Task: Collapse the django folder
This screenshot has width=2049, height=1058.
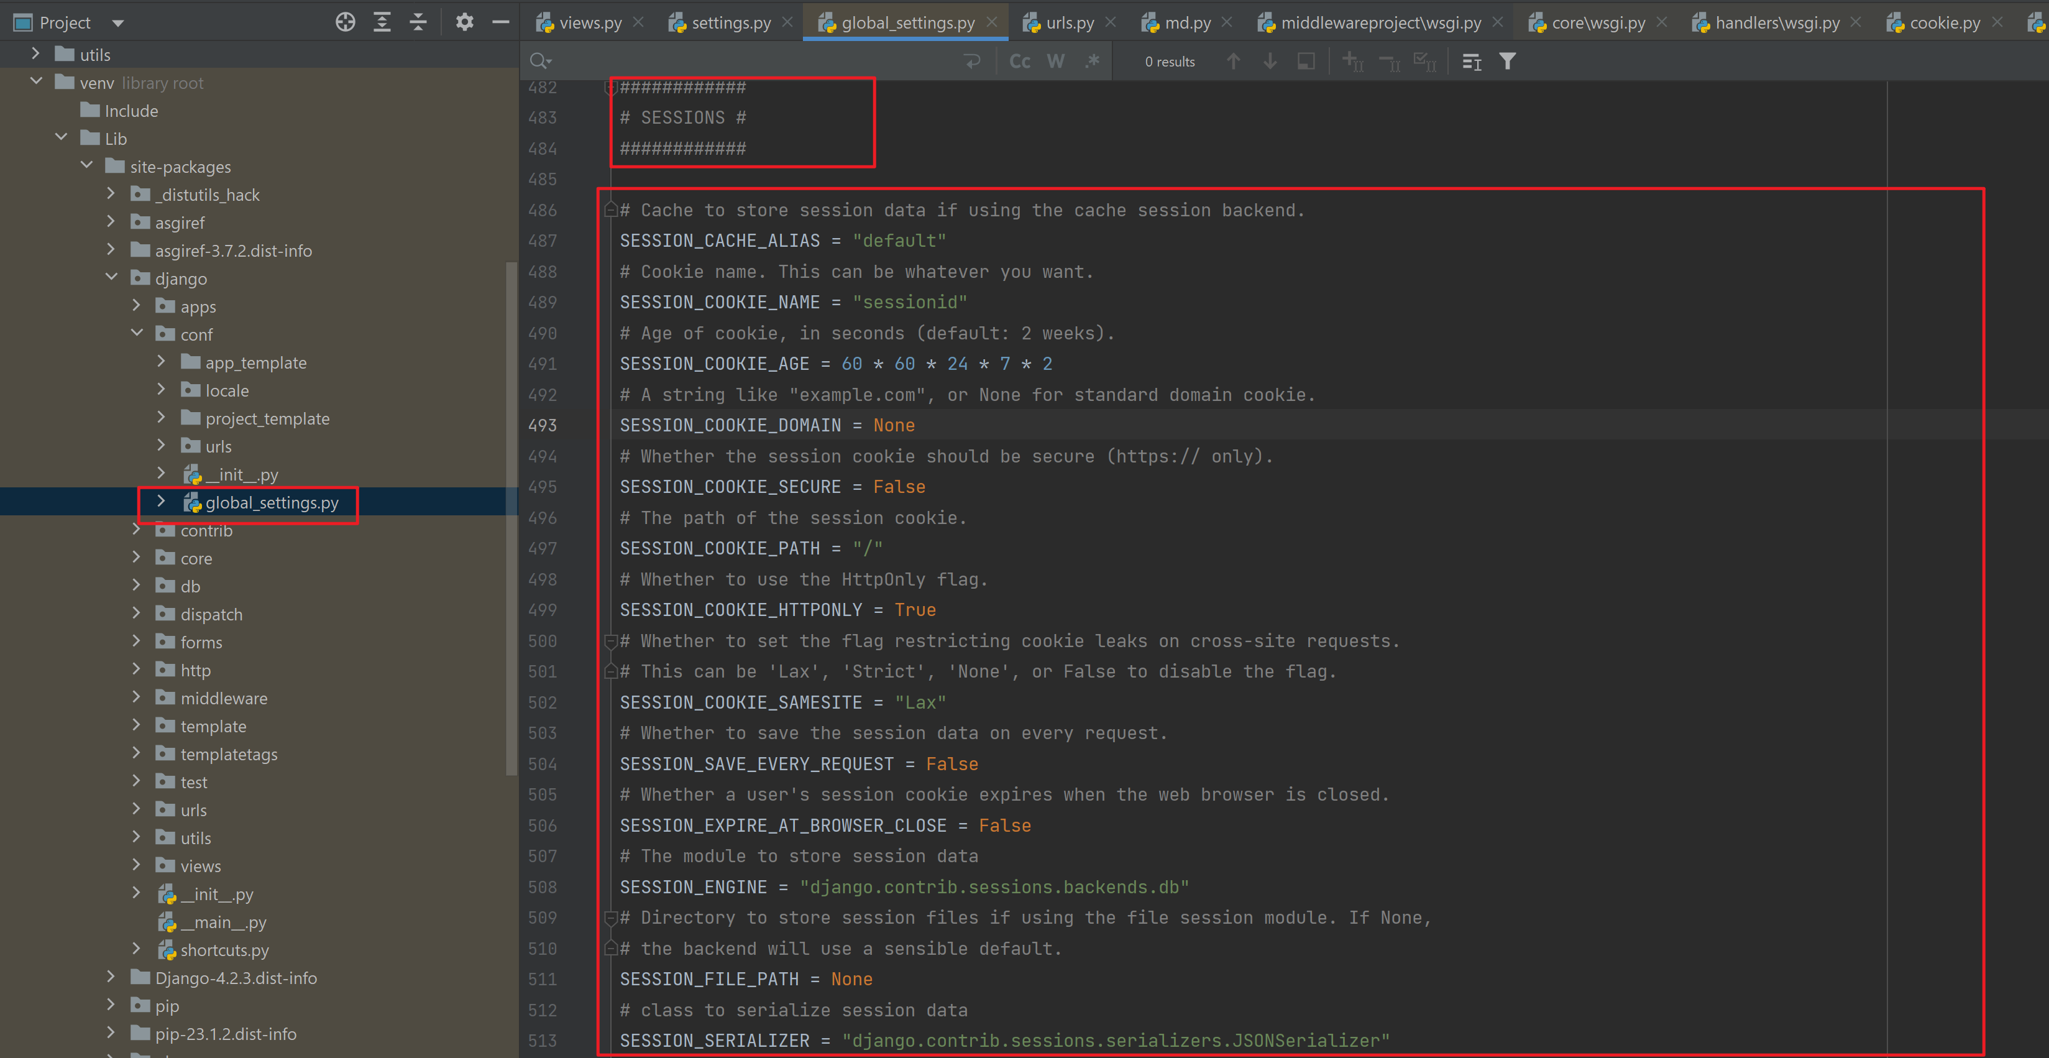Action: tap(112, 278)
